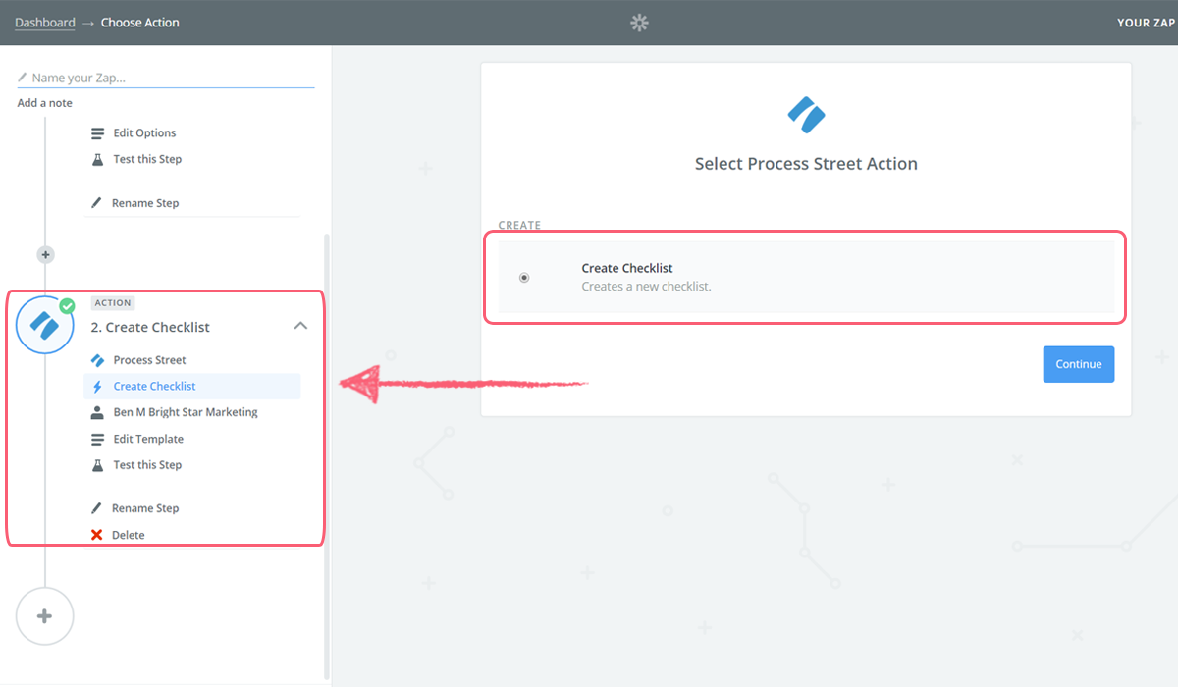Click pencil icon above Delete
The height and width of the screenshot is (687, 1178).
(x=96, y=508)
